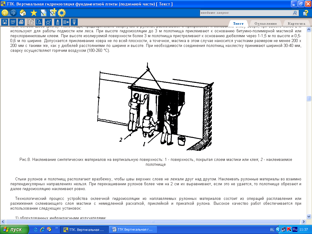312x234 pixels.
Task: Print the document with printer icon
Action: click(x=21, y=22)
